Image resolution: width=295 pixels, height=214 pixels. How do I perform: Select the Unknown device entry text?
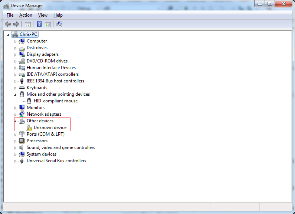coord(50,128)
